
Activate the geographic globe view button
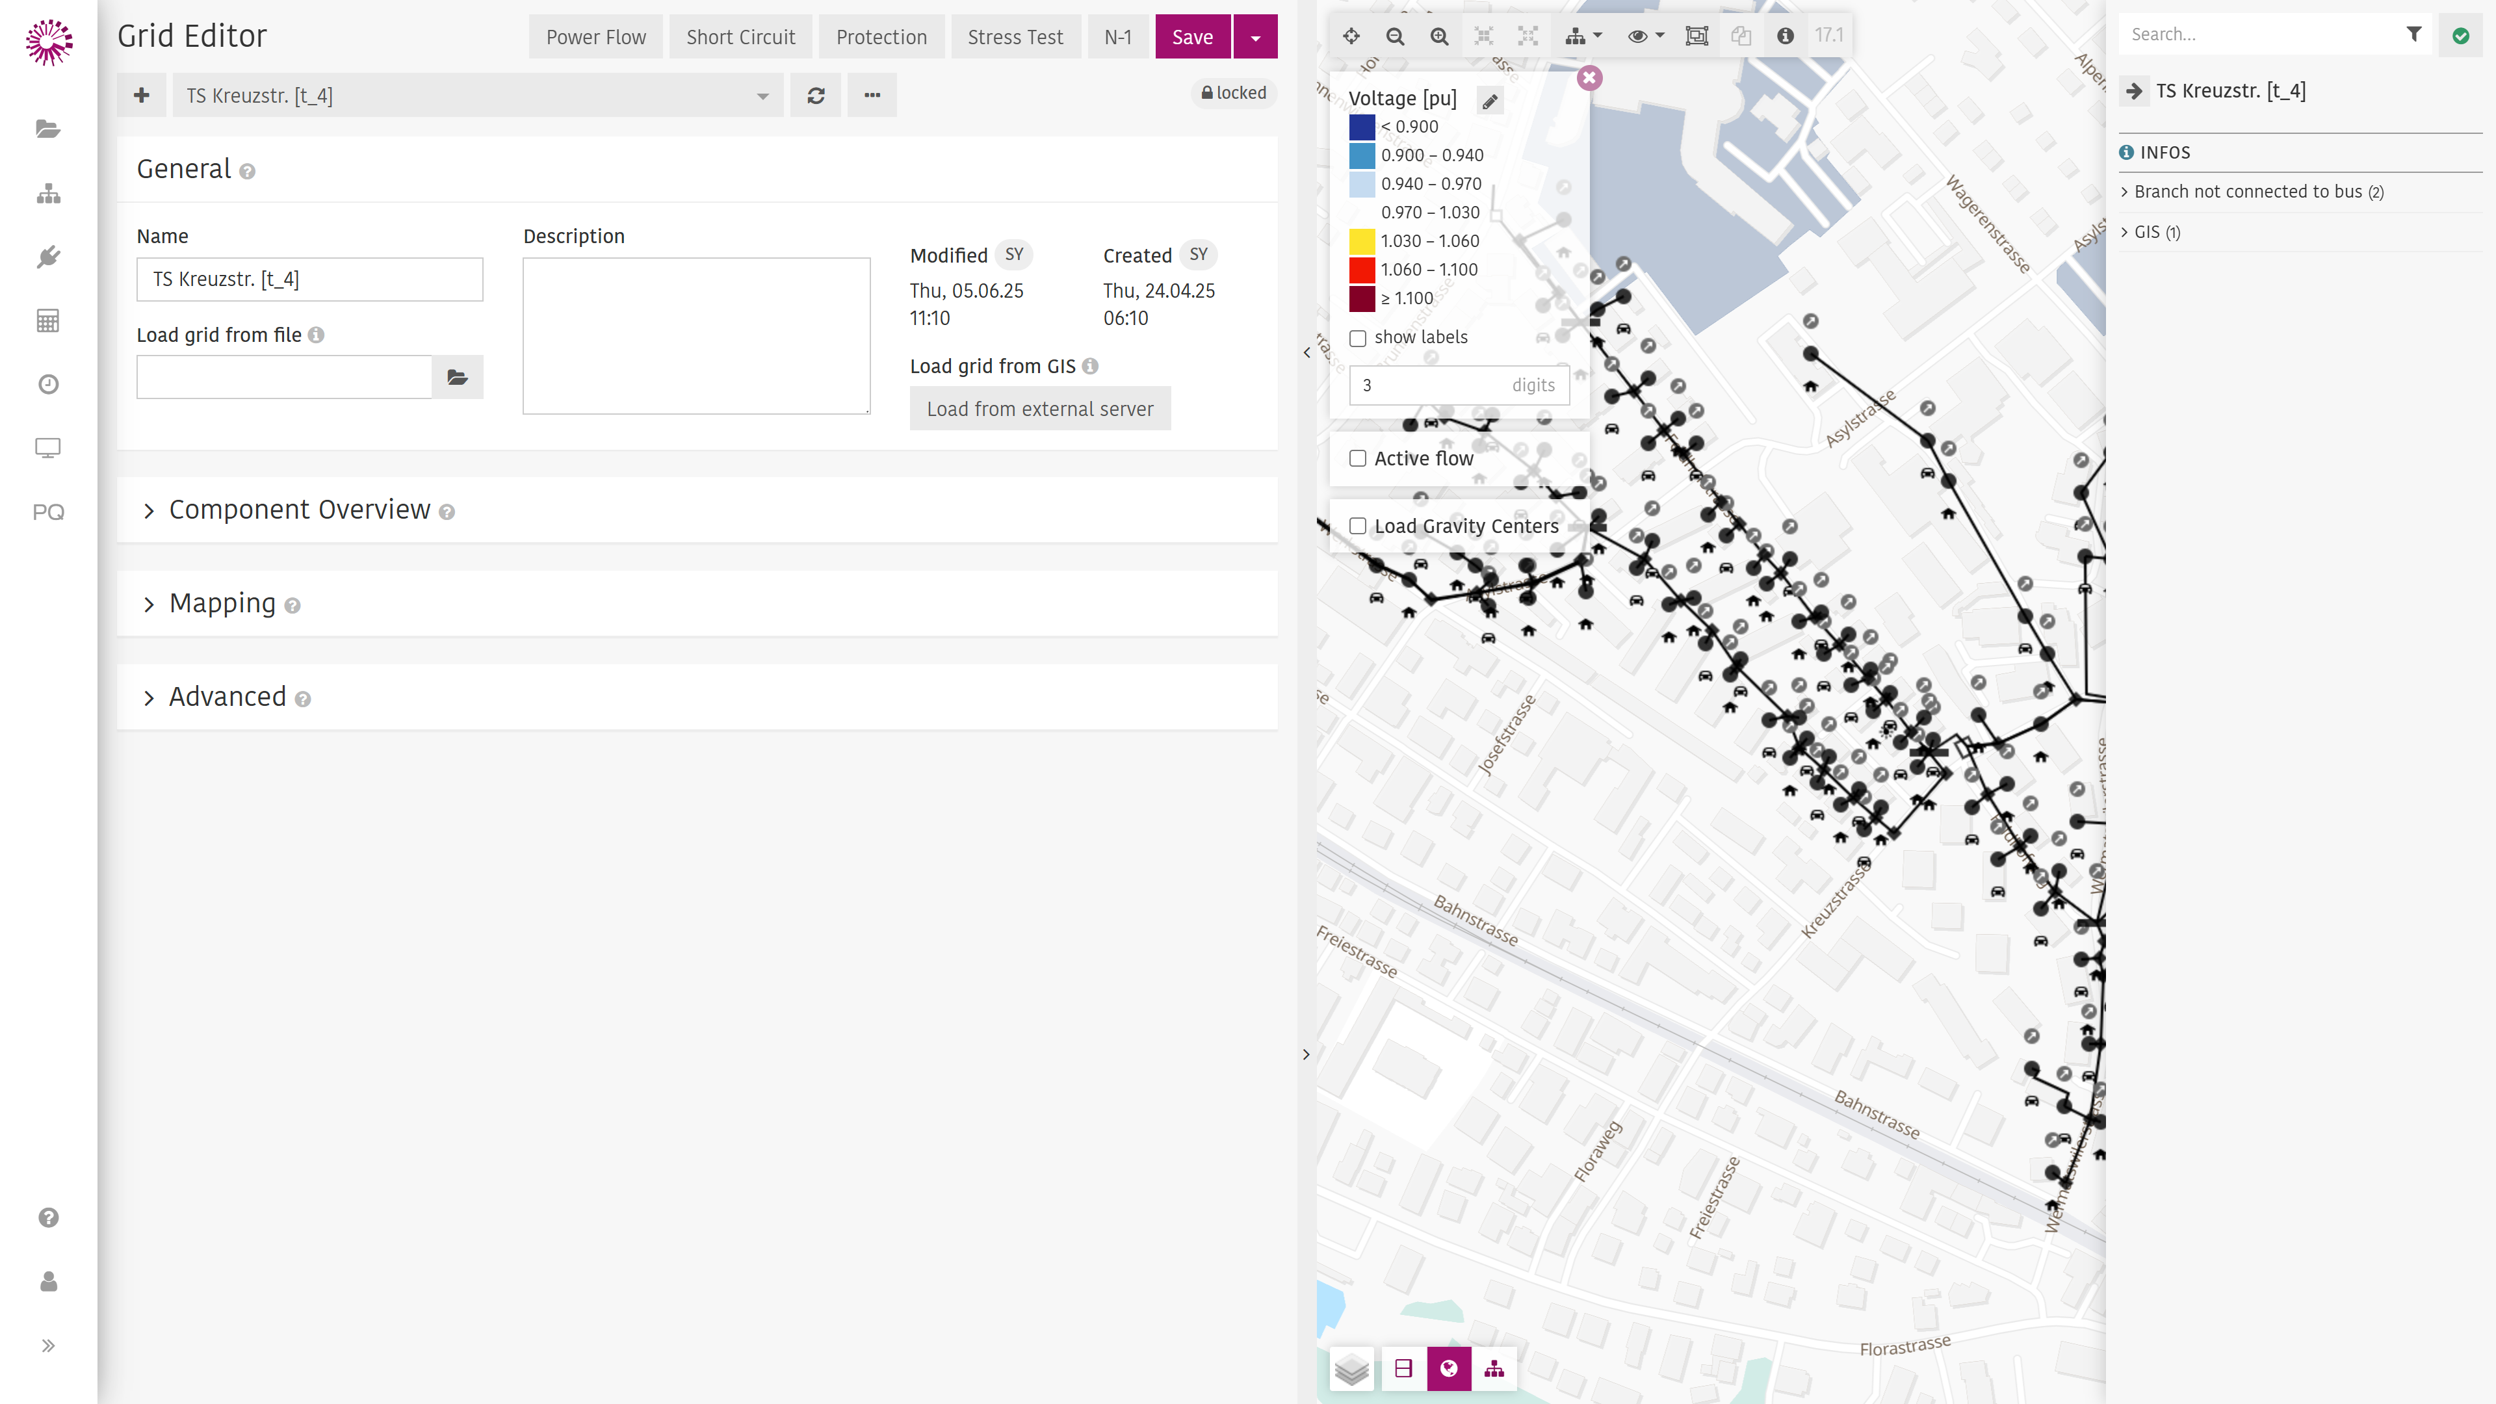click(x=1449, y=1369)
